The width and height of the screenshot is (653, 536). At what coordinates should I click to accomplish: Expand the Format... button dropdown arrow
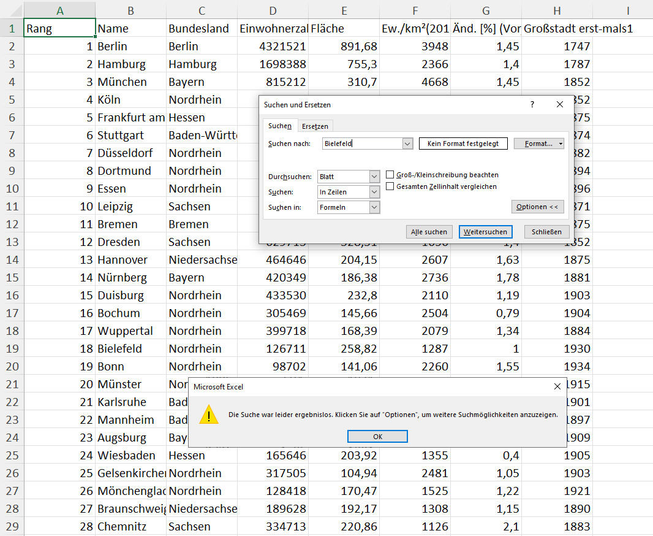[561, 144]
